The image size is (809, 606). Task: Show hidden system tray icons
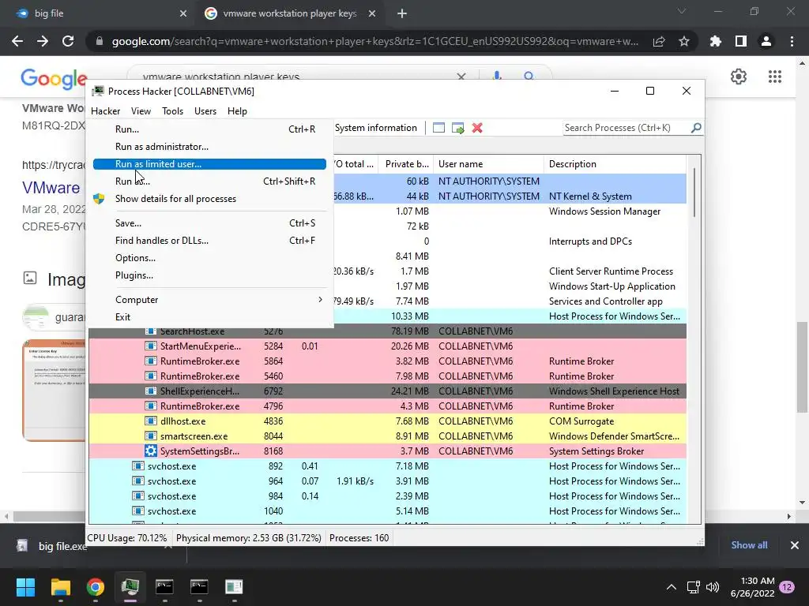pos(672,587)
